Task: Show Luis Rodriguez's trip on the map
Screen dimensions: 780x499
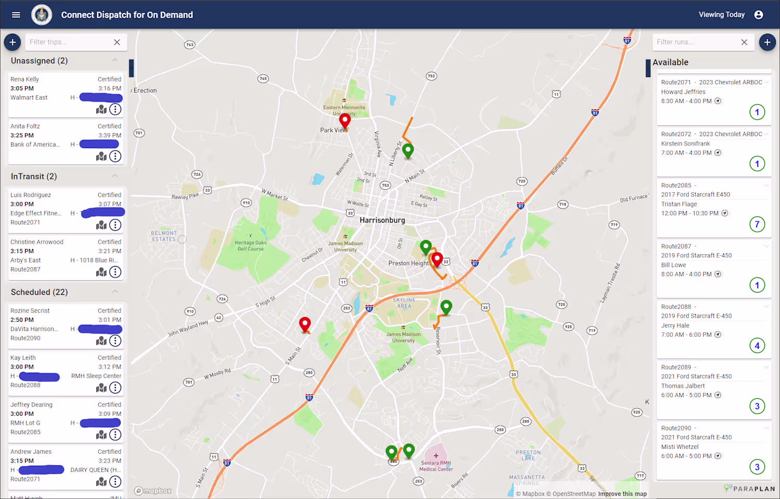Action: pos(101,225)
